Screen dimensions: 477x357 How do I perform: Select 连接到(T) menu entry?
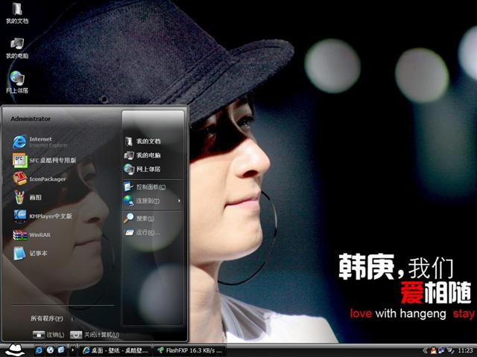[x=152, y=201]
